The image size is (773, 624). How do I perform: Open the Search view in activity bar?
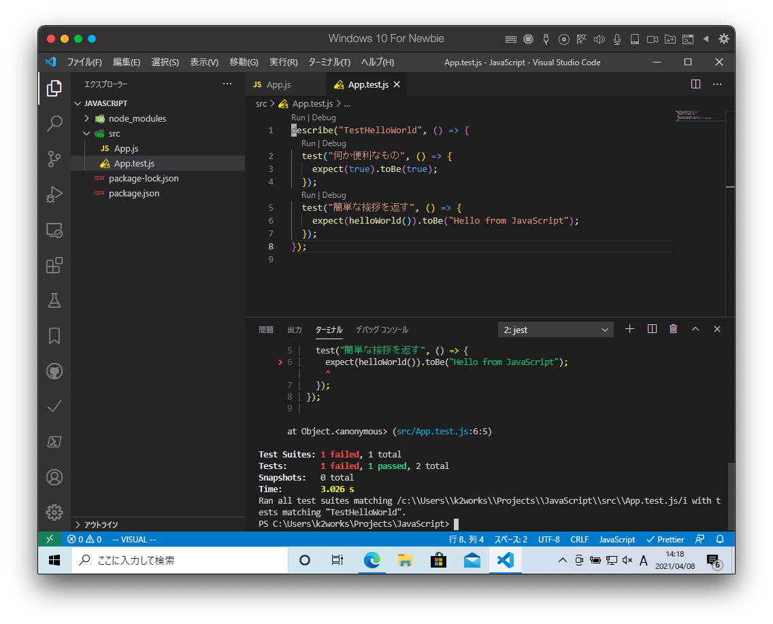tap(54, 124)
